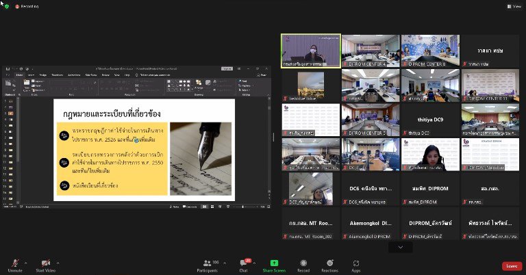The width and height of the screenshot is (526, 275).
Task: Open the Slide Show tab in PowerPoint
Action: (x=91, y=75)
